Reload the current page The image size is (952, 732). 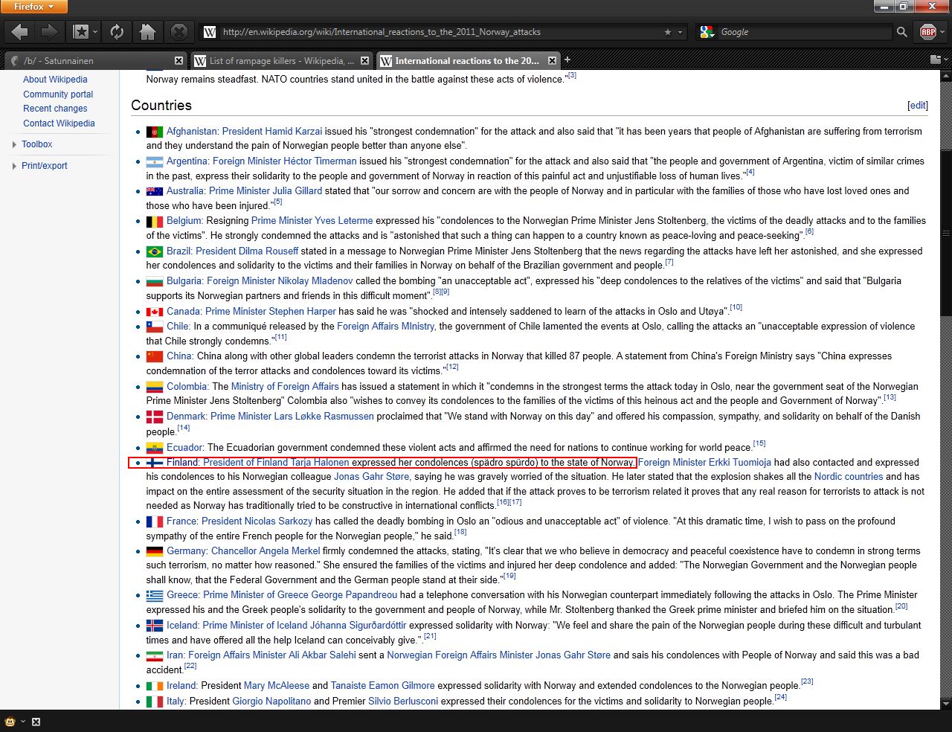click(117, 32)
